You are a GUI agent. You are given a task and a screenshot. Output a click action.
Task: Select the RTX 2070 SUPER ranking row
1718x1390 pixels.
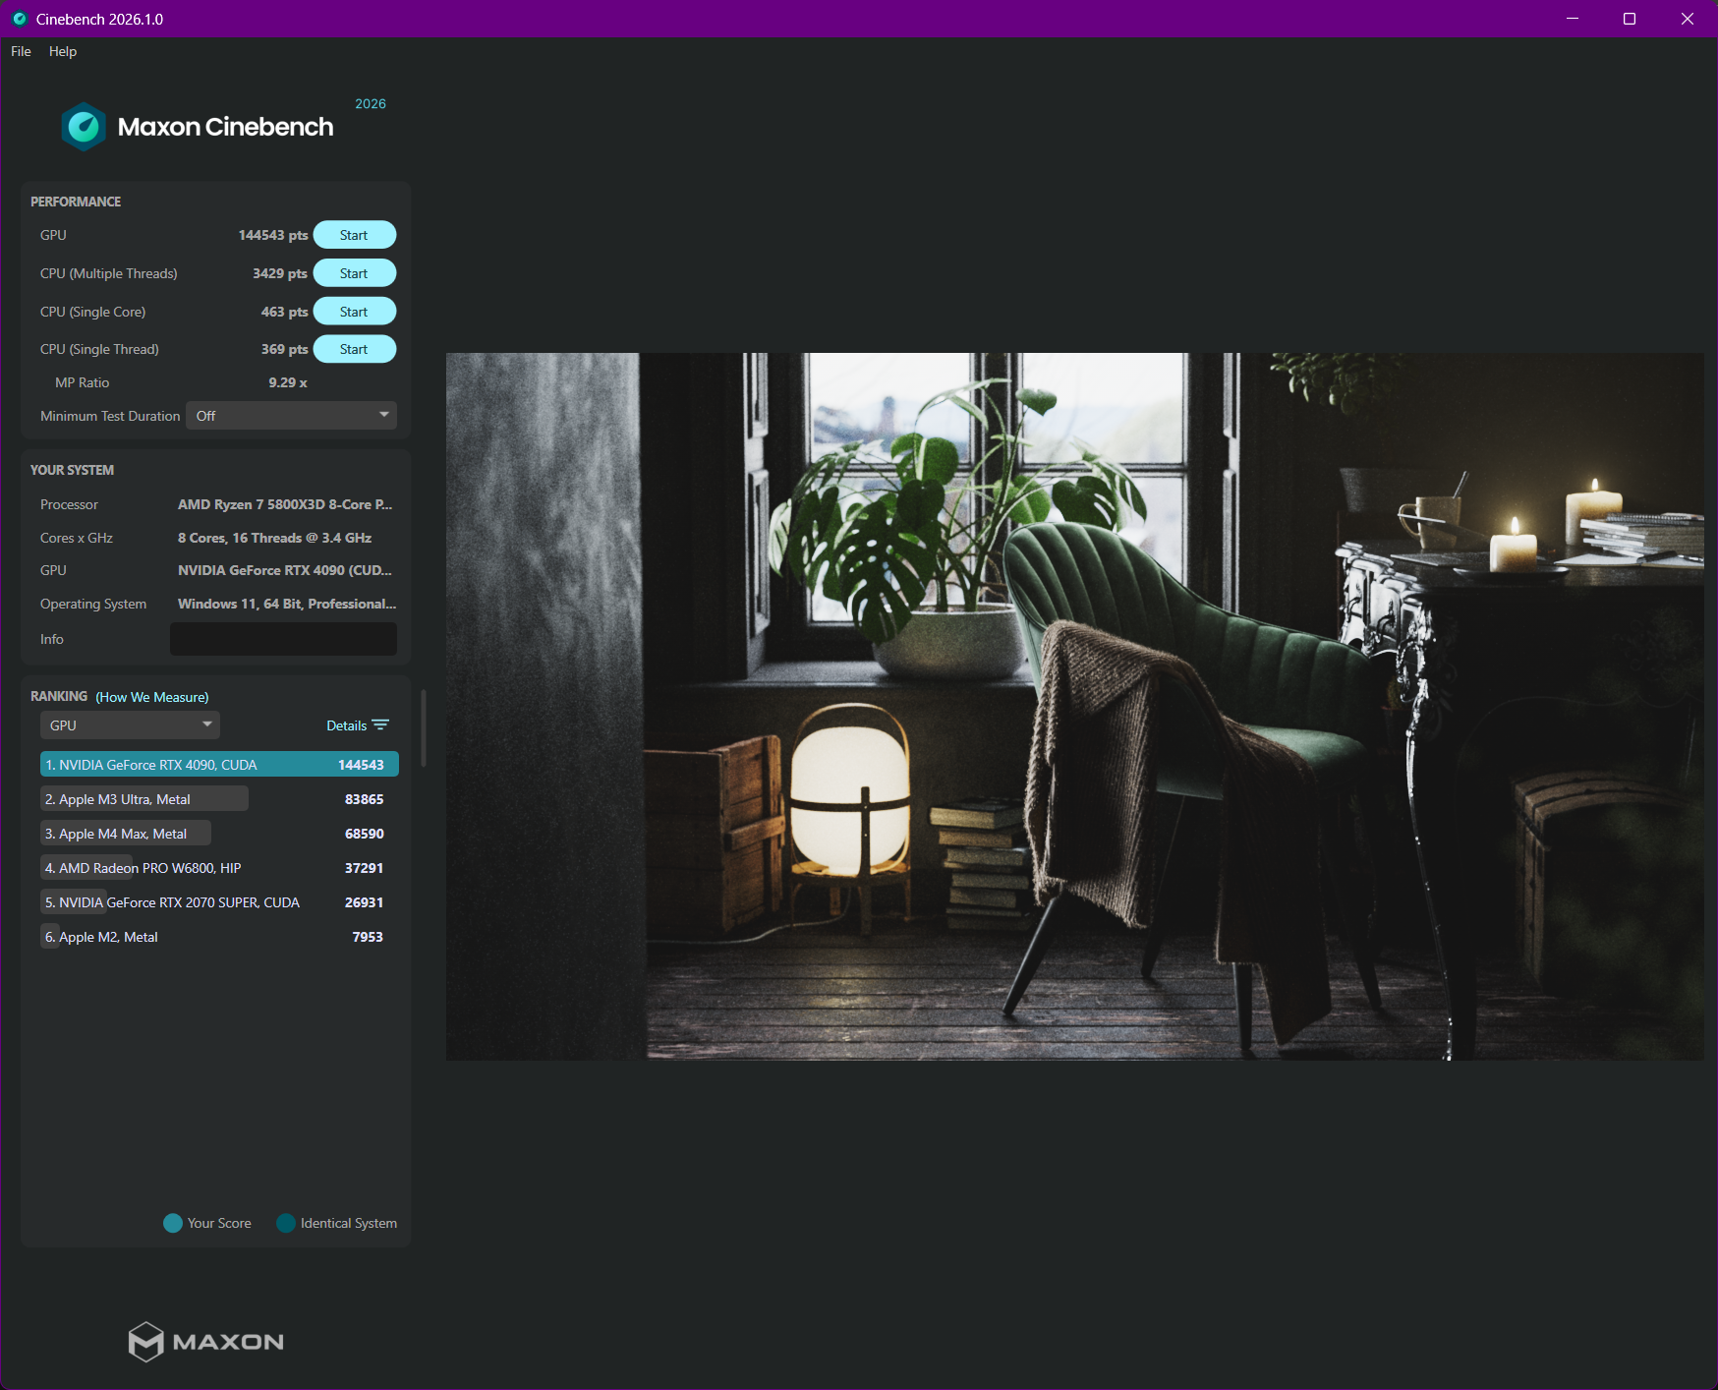click(219, 902)
